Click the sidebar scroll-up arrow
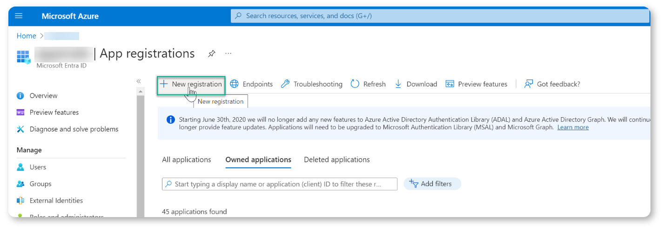 click(141, 91)
